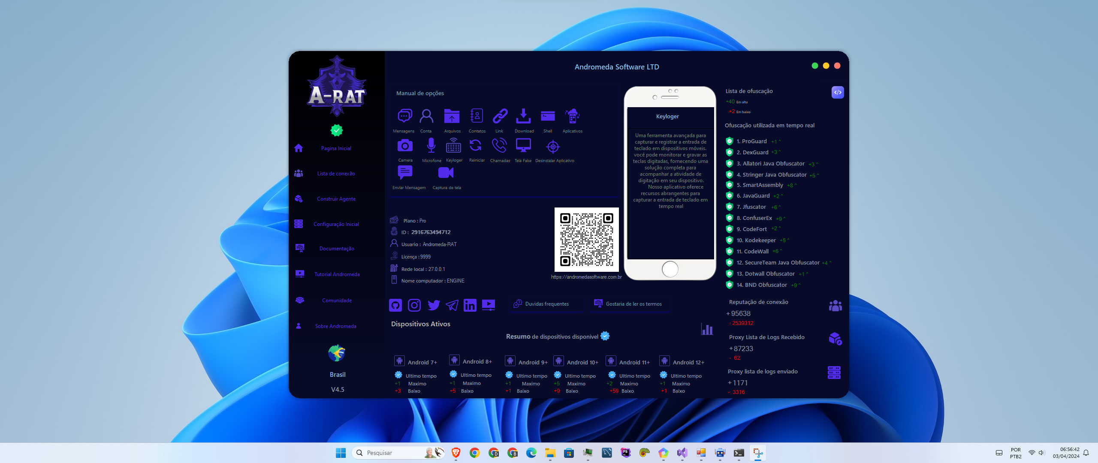
Task: Click the bar chart icon near Dispositivos Ativos
Action: pyautogui.click(x=707, y=329)
